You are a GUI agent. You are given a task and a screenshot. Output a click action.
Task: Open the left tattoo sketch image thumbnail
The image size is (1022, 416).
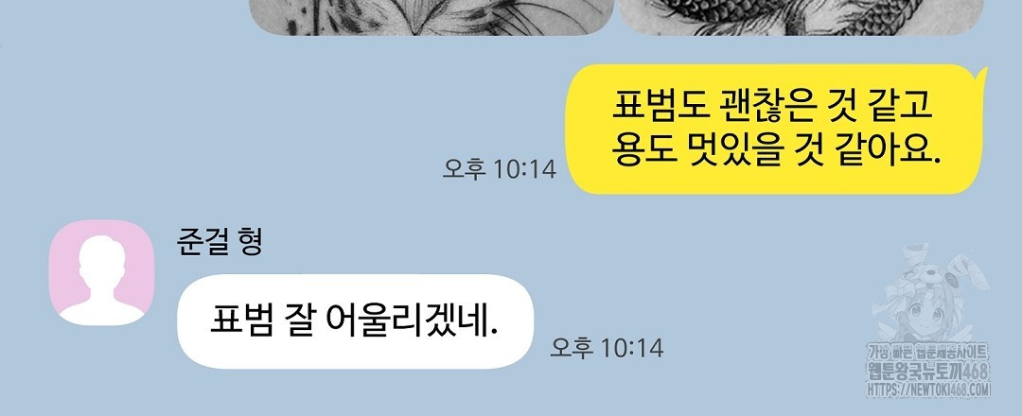point(432,17)
